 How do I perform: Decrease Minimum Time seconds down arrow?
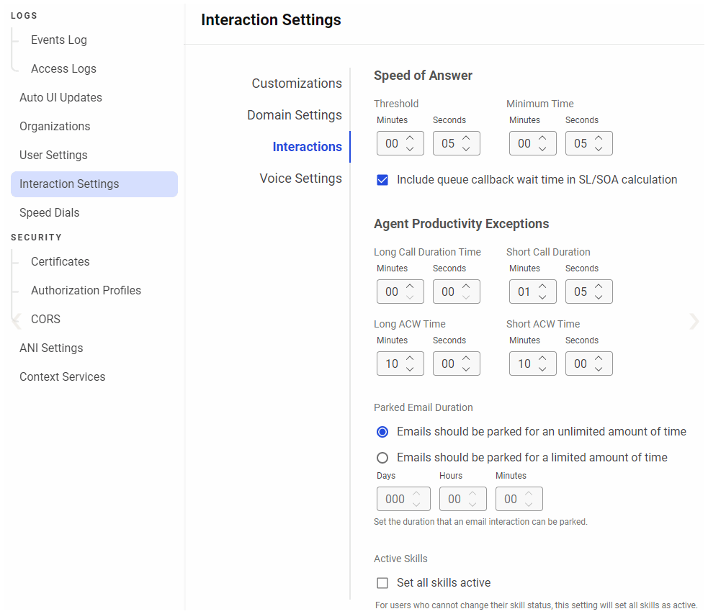pyautogui.click(x=599, y=149)
